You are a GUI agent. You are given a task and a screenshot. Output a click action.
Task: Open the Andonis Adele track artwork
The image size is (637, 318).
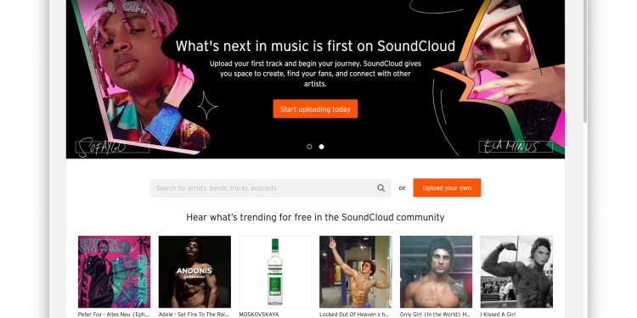194,271
